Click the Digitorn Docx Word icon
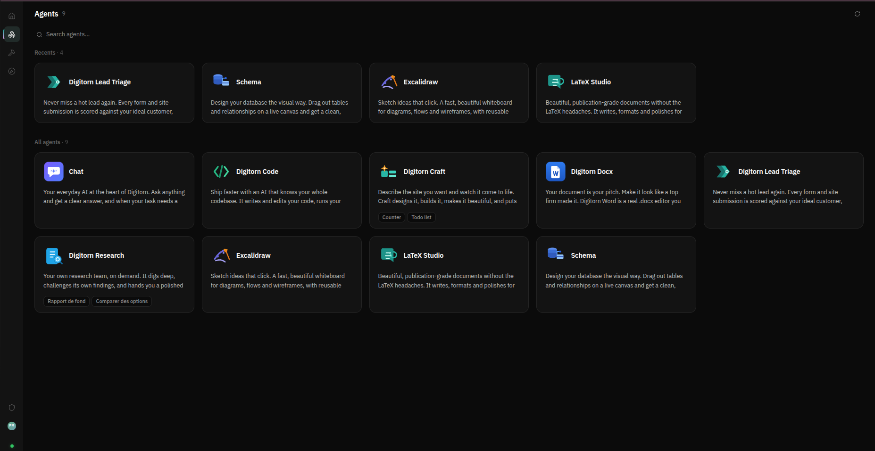 pyautogui.click(x=556, y=172)
